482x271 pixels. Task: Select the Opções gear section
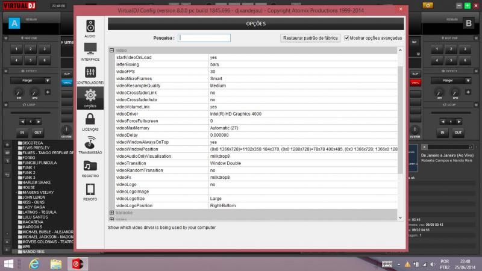pos(90,98)
